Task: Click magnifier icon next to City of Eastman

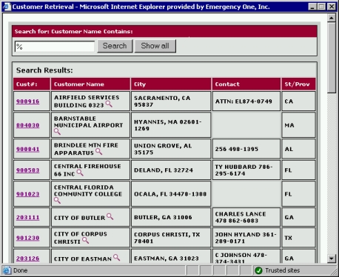Action: (x=117, y=258)
